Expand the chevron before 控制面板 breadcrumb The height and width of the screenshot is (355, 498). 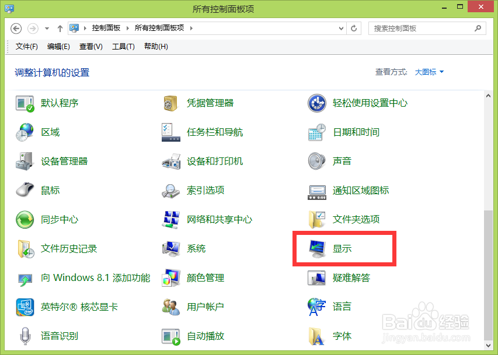tap(85, 28)
